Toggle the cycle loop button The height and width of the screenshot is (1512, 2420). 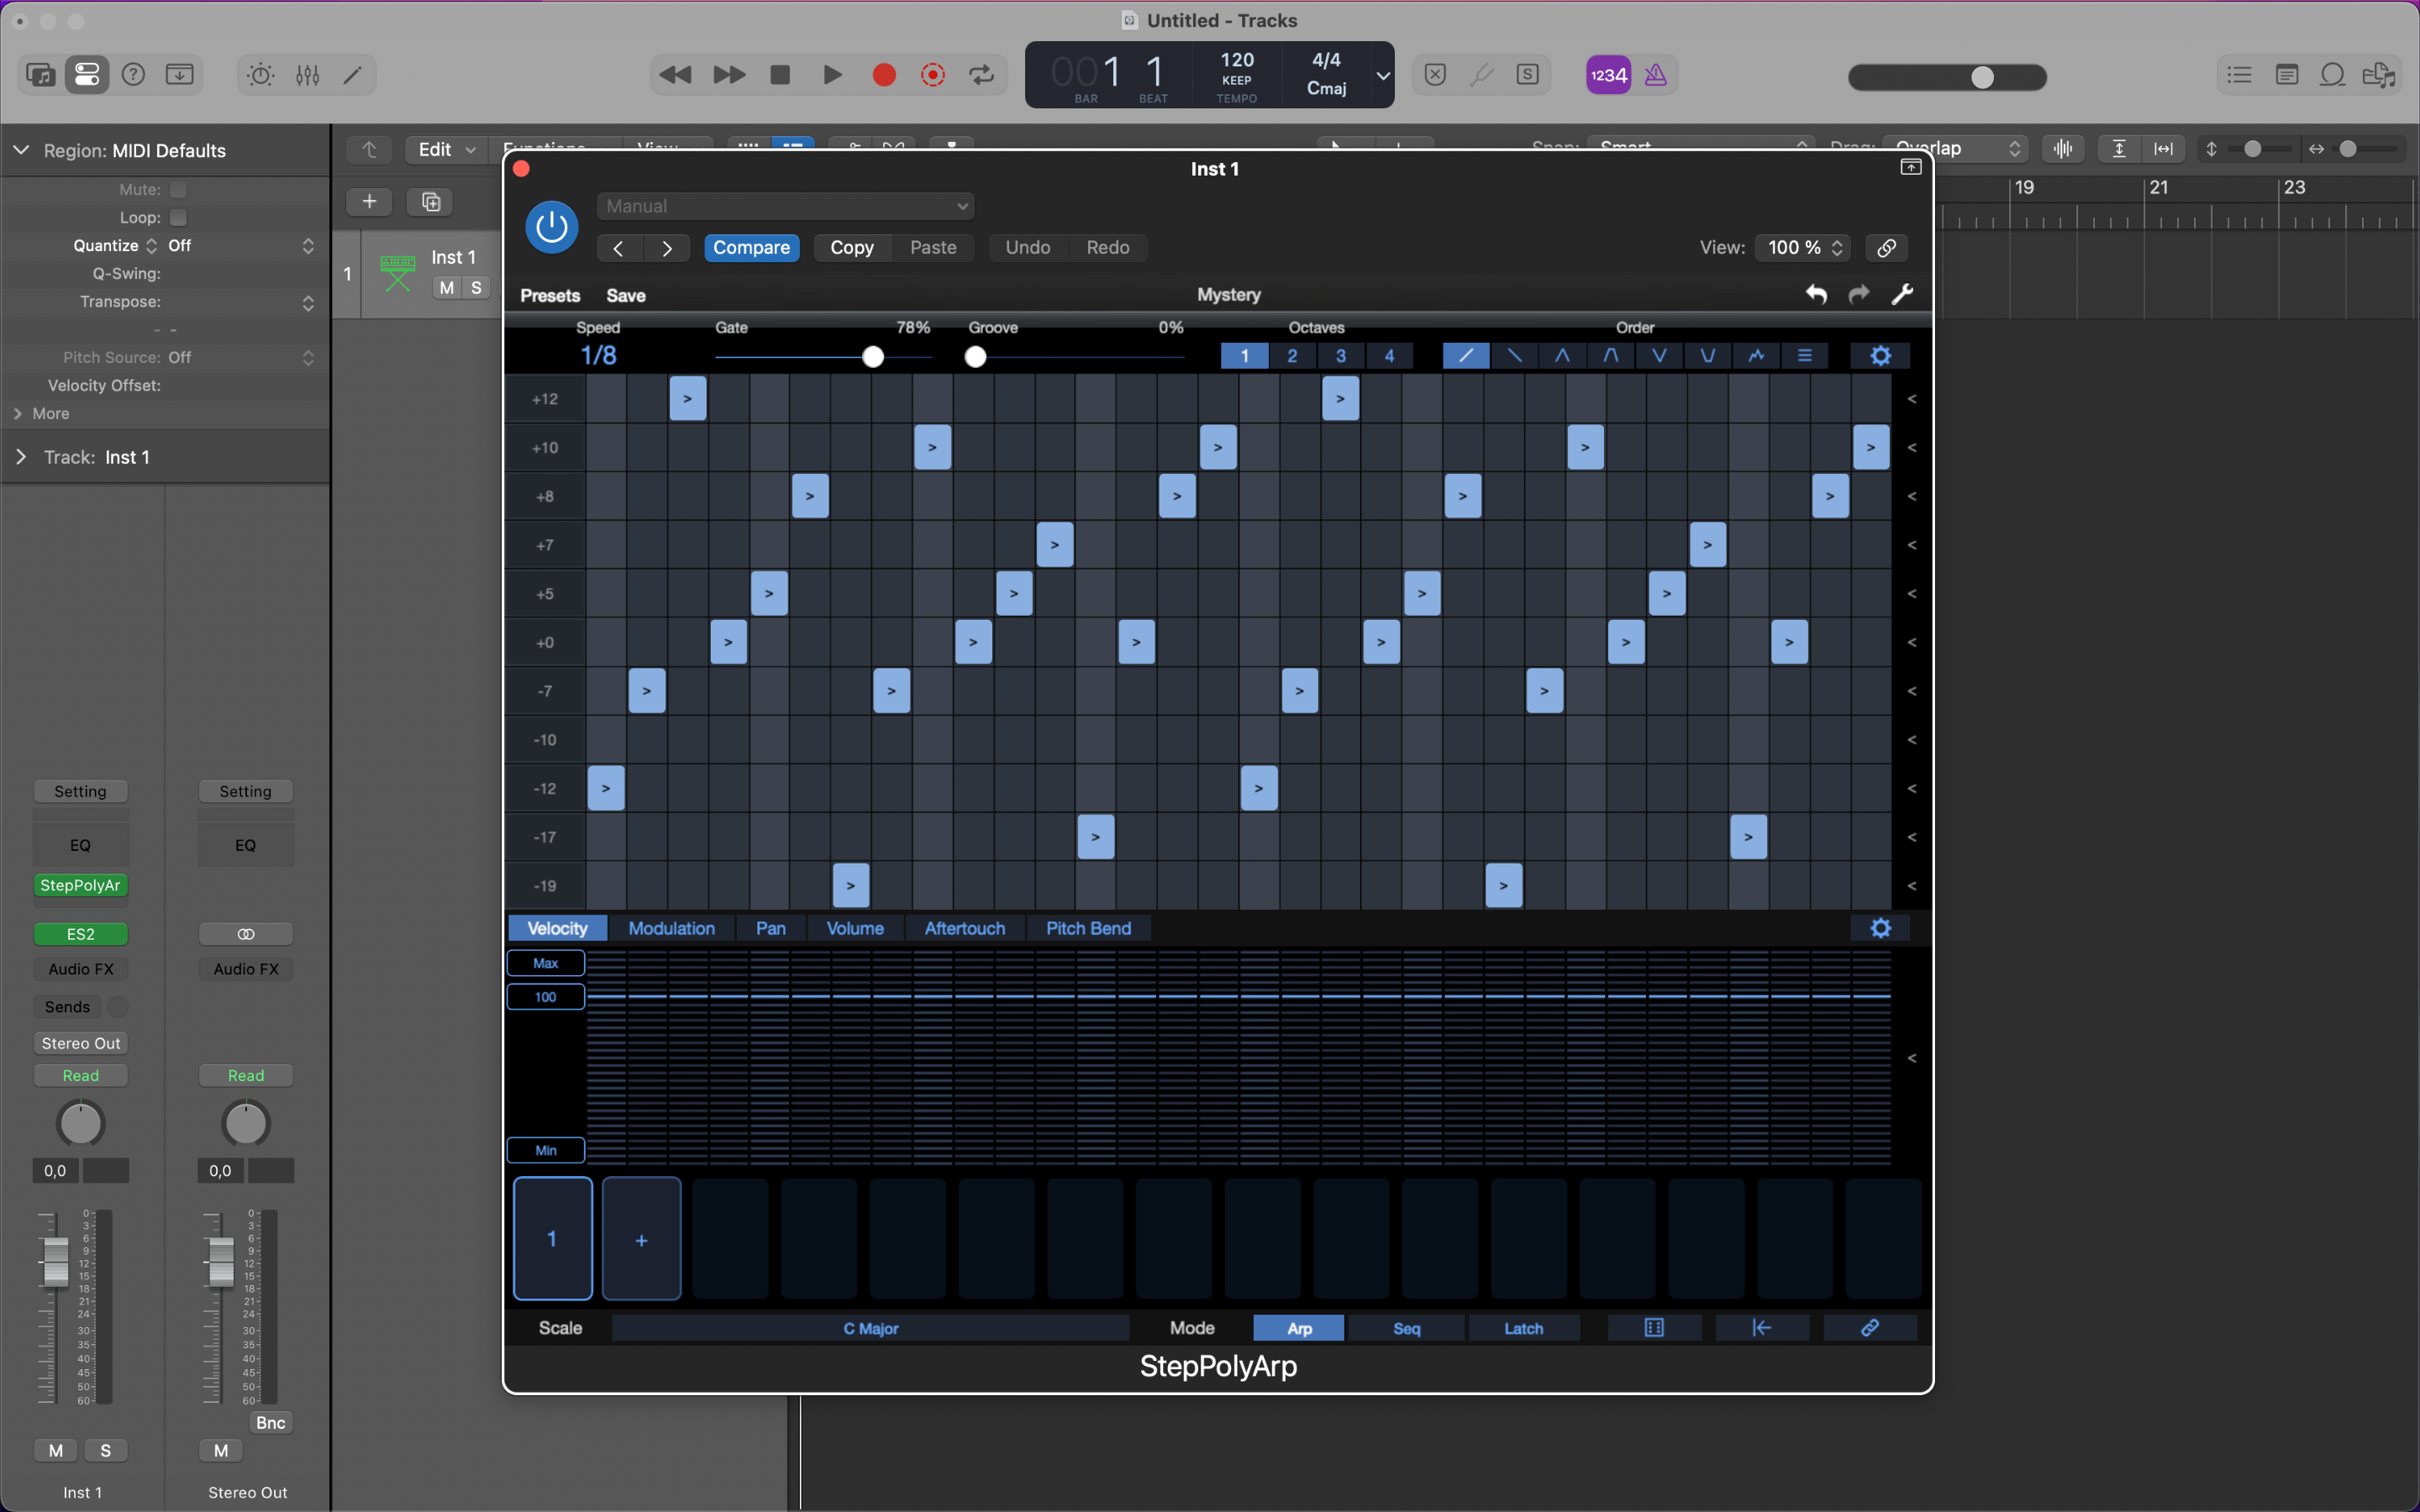pos(982,75)
